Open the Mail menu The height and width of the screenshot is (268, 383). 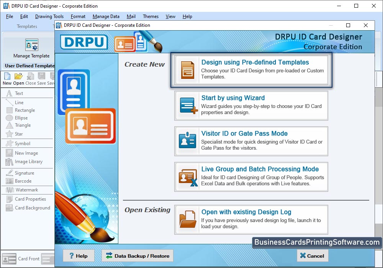(x=131, y=16)
